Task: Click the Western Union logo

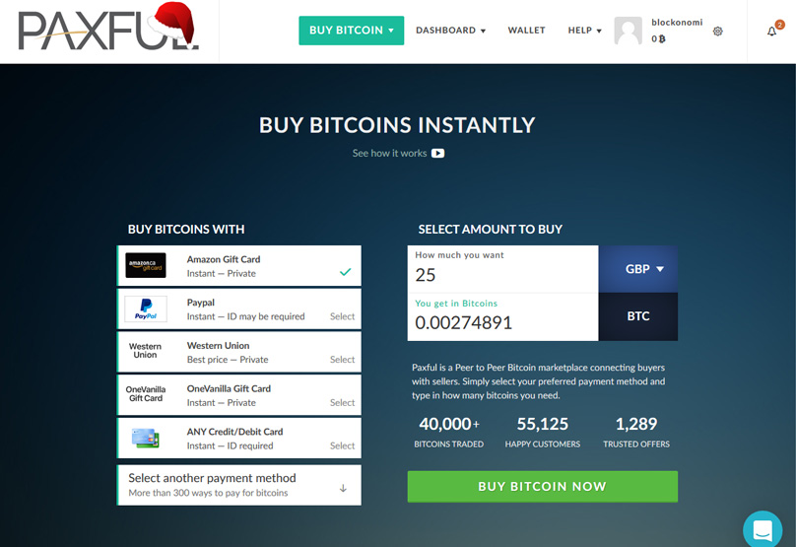Action: tap(145, 351)
